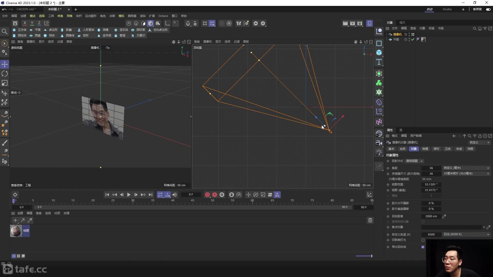Uncheck 导出到合成 checkbox

coord(423,247)
